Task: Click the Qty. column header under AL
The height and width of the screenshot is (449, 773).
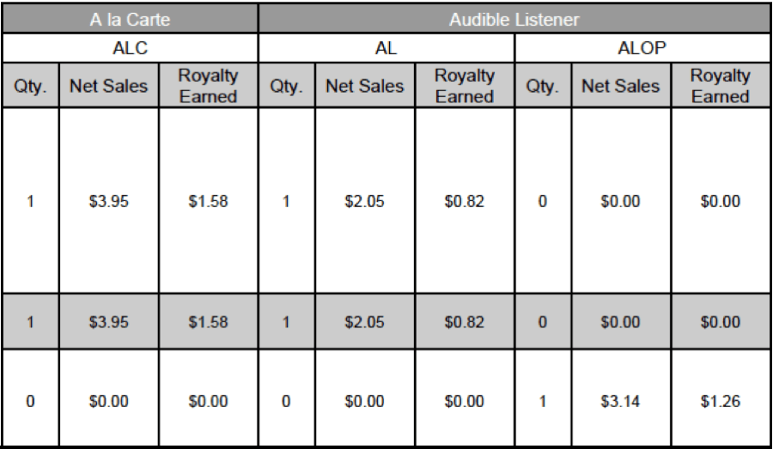Action: [286, 86]
